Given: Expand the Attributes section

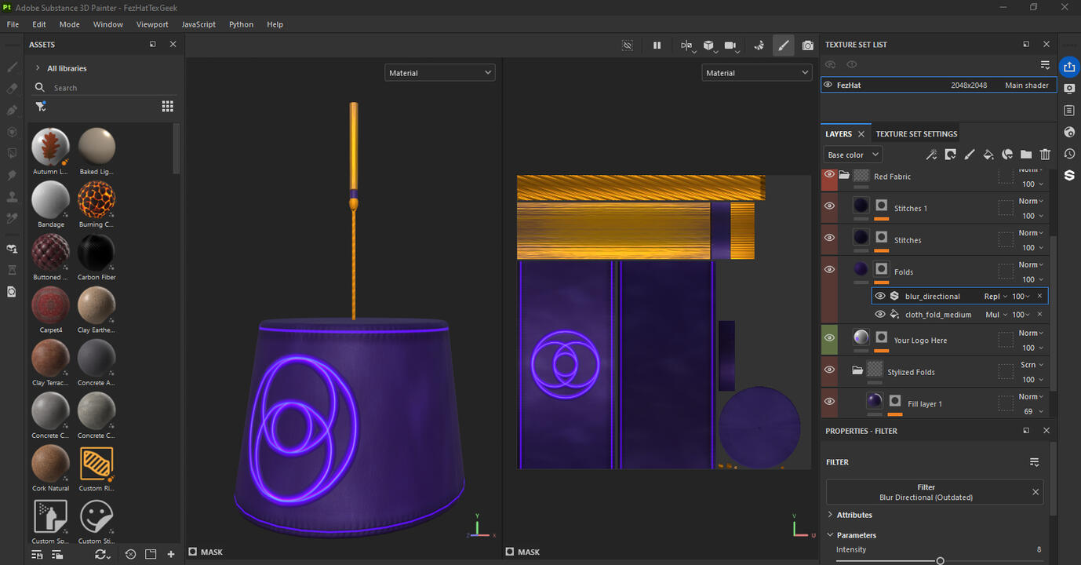Looking at the screenshot, I should click(x=831, y=515).
